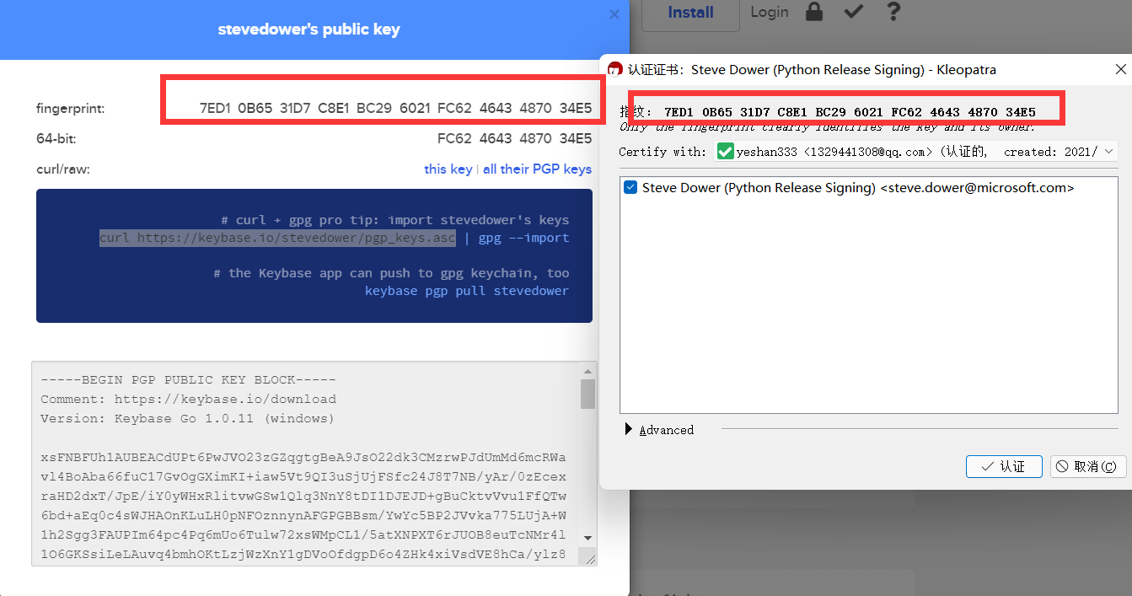Click the scroll down arrow of the key textarea

[x=587, y=538]
